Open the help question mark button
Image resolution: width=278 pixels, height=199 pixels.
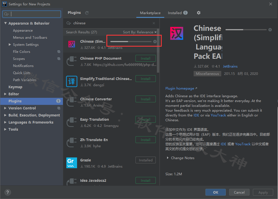(x=8, y=192)
